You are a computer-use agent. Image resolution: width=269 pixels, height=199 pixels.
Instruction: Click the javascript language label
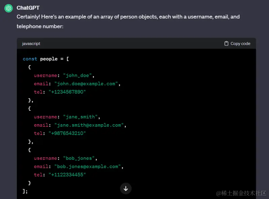coord(31,44)
